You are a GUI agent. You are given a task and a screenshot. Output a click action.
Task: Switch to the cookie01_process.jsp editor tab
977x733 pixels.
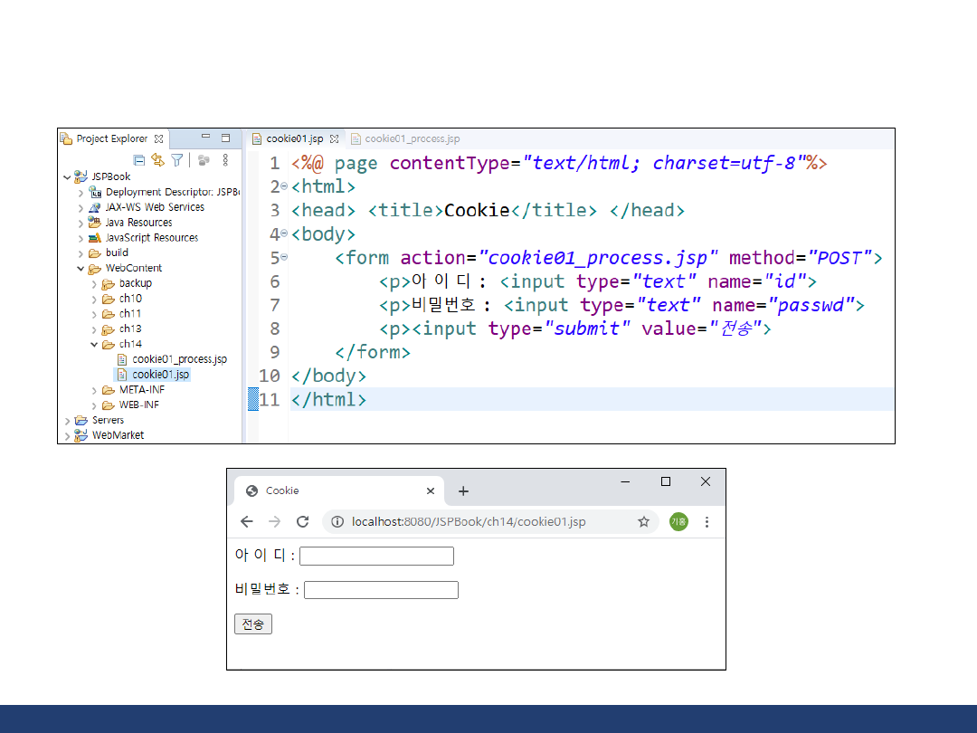pos(412,139)
